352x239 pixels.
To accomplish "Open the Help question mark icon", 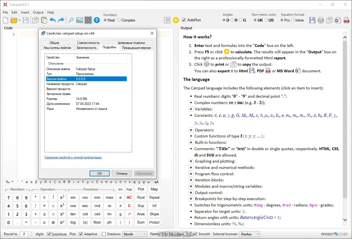I will (x=96, y=20).
